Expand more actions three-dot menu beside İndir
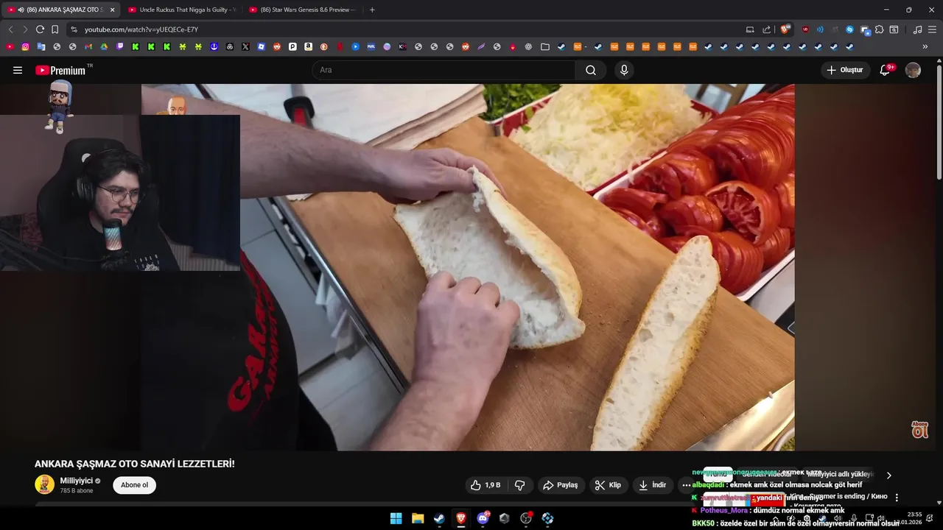 (x=687, y=485)
